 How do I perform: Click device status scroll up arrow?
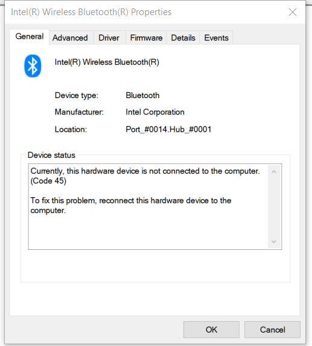[x=274, y=172]
